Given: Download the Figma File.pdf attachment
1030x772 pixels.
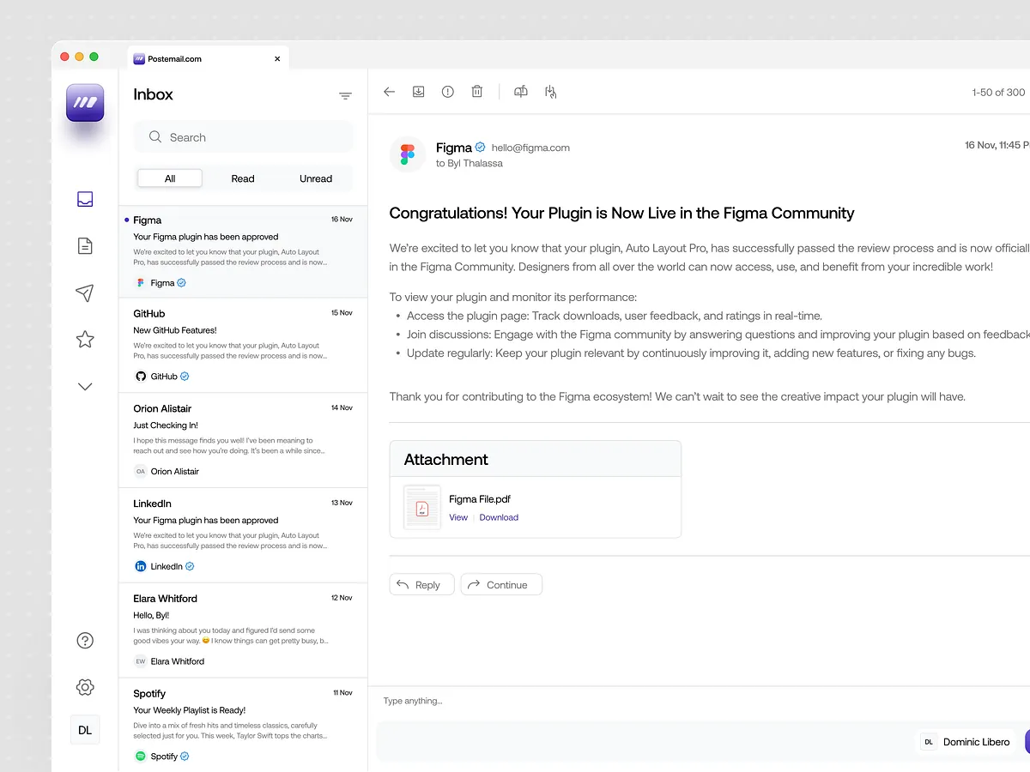Looking at the screenshot, I should point(499,517).
